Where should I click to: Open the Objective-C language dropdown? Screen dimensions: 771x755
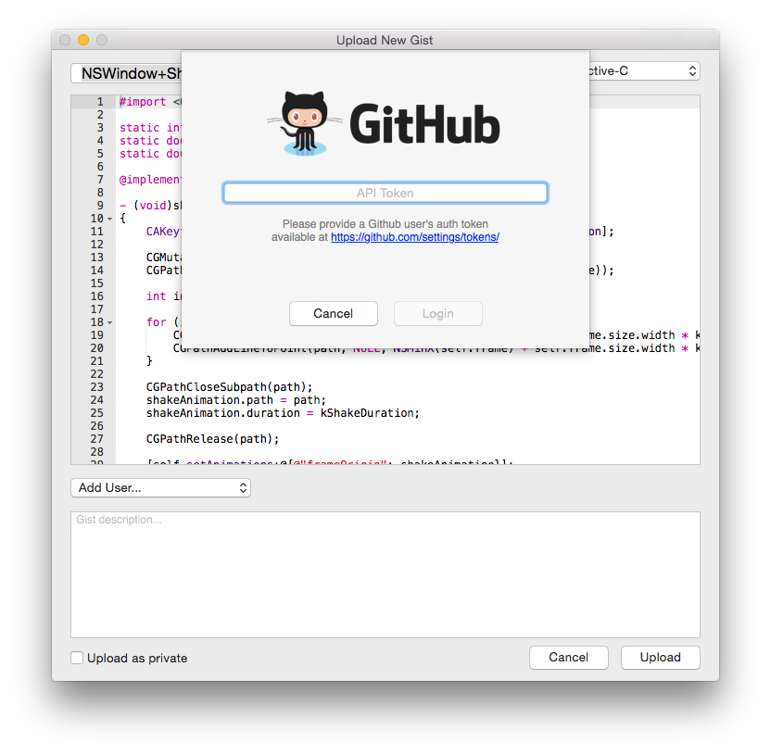[644, 71]
